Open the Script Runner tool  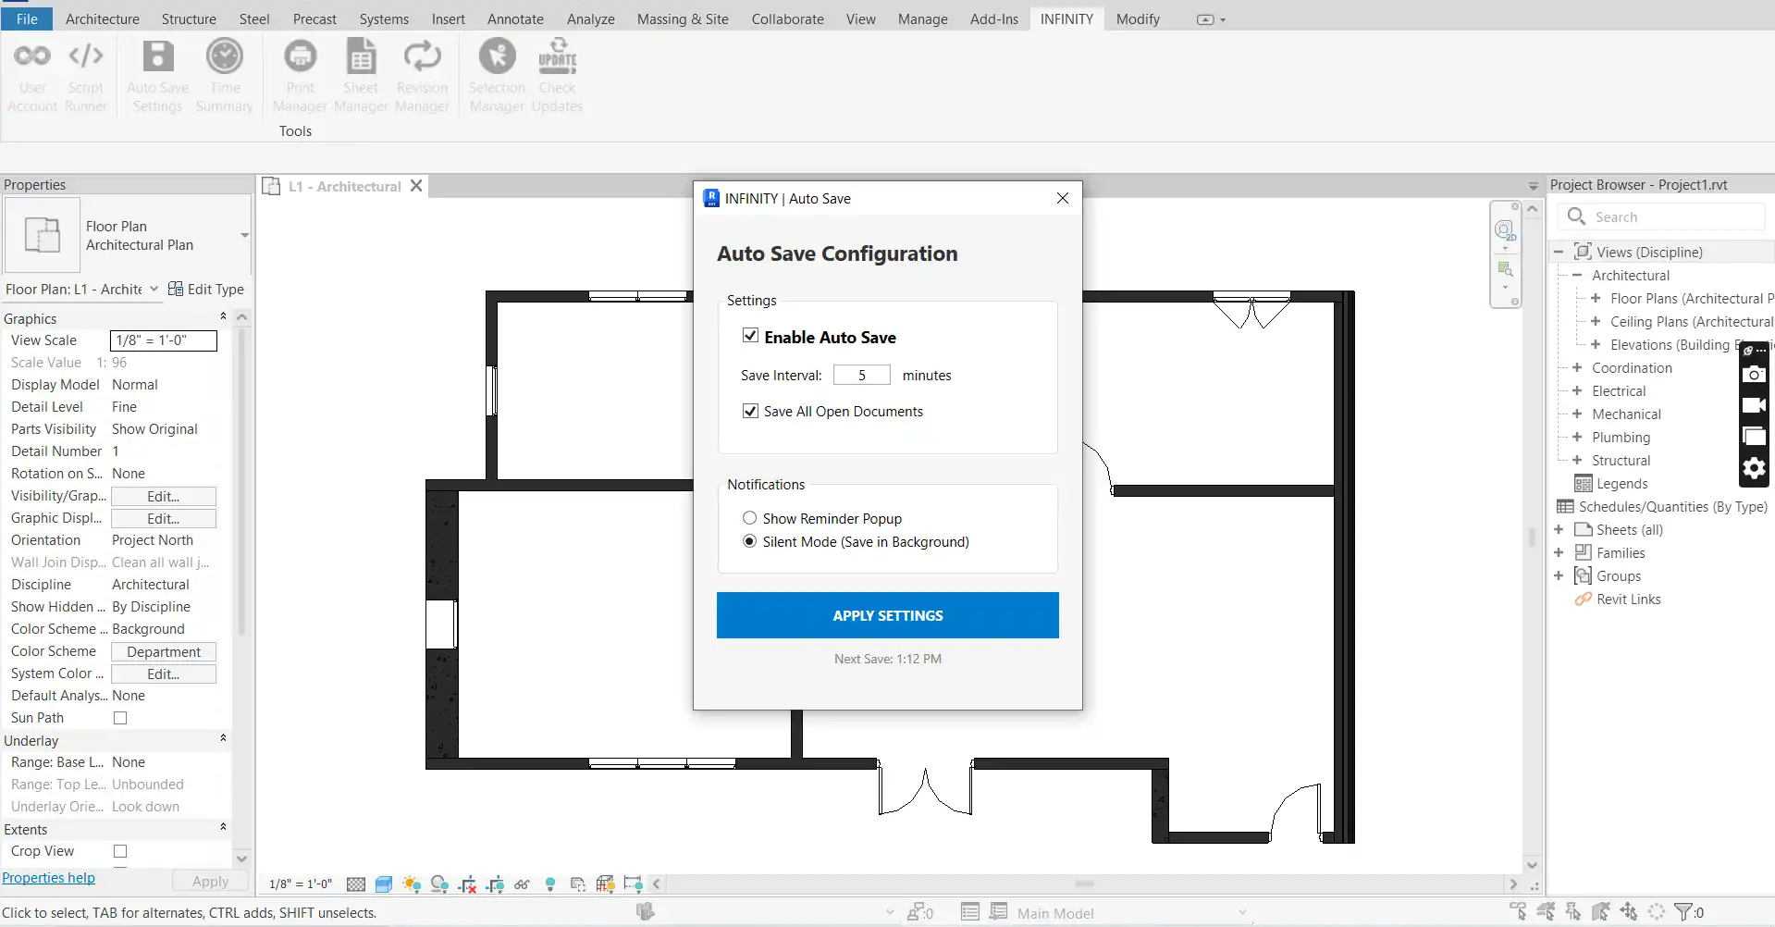point(86,76)
